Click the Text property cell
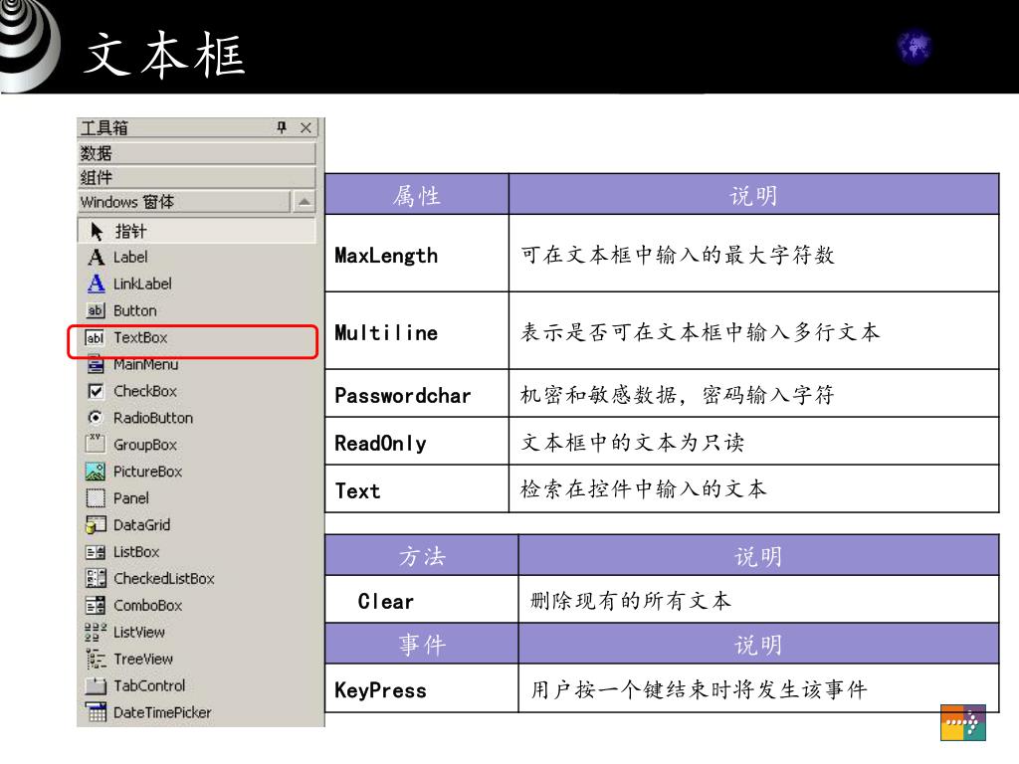 pos(417,489)
